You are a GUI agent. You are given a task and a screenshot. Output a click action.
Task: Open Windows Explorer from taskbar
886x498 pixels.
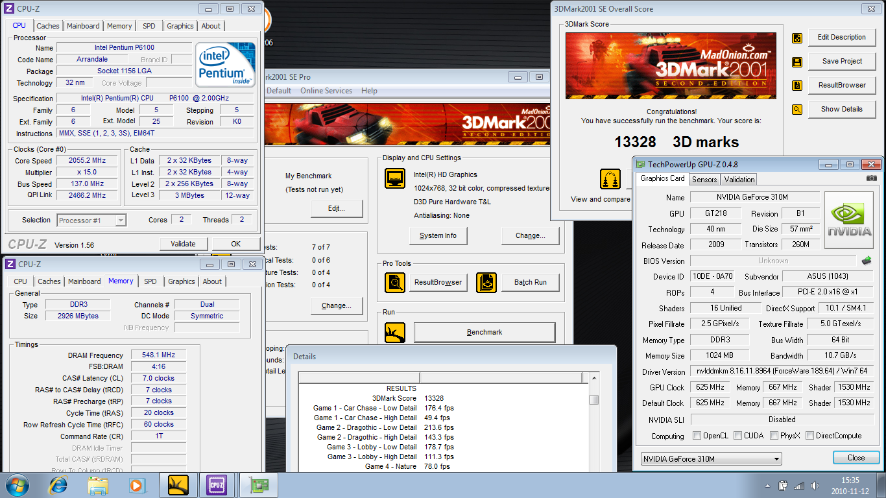click(98, 485)
